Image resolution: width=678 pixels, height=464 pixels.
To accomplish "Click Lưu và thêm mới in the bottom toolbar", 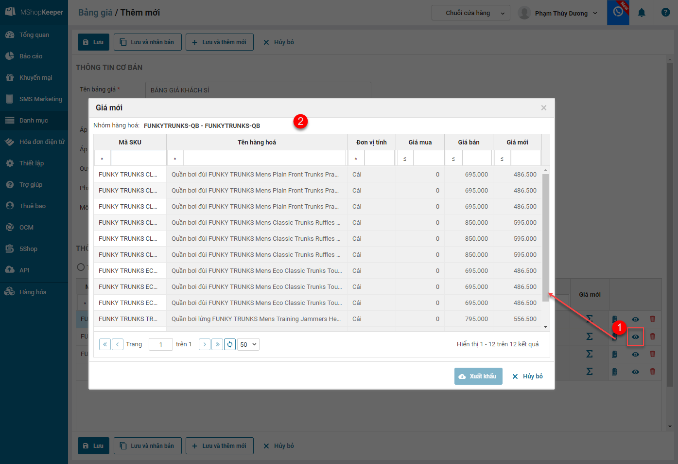I will coord(220,446).
